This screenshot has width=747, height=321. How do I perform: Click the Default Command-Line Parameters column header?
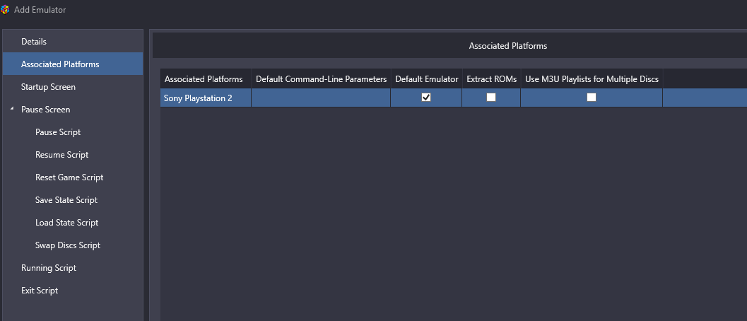321,78
